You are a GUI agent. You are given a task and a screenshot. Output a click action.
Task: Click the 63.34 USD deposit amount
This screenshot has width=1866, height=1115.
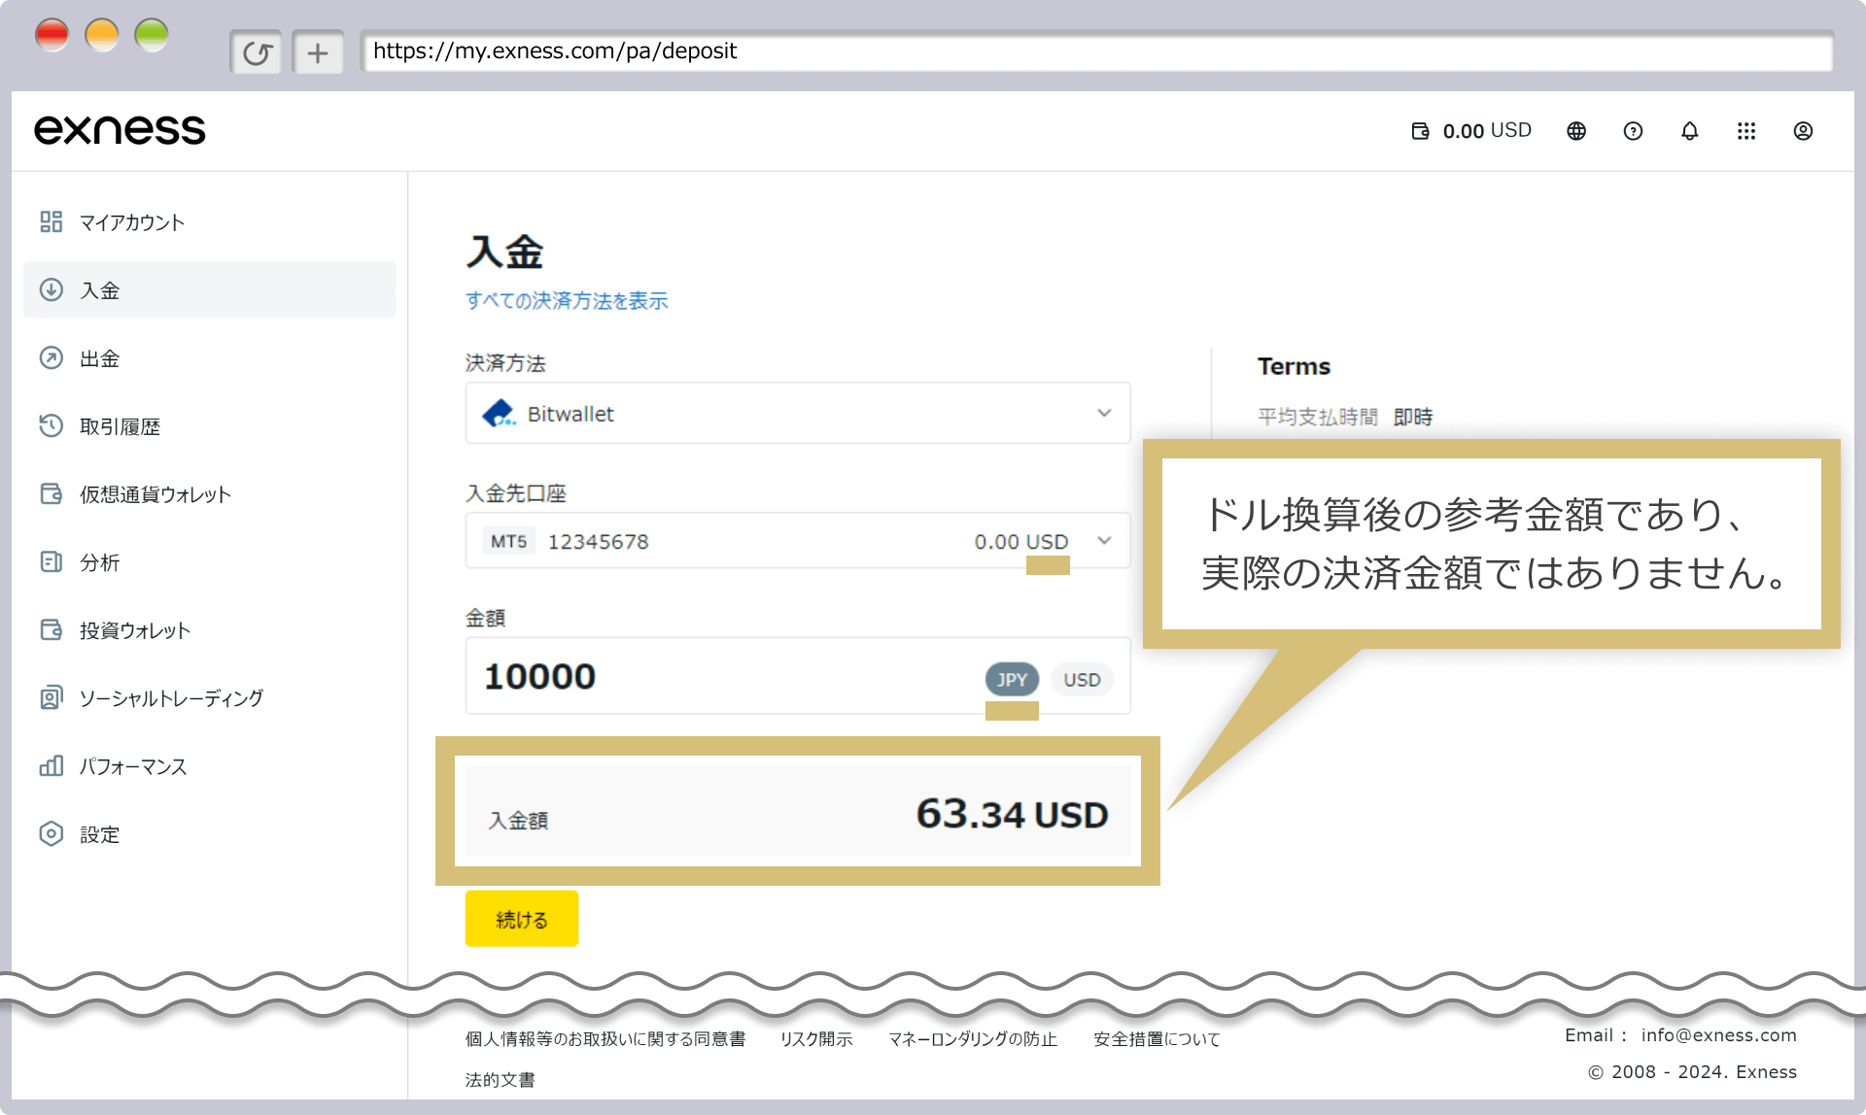click(1012, 815)
